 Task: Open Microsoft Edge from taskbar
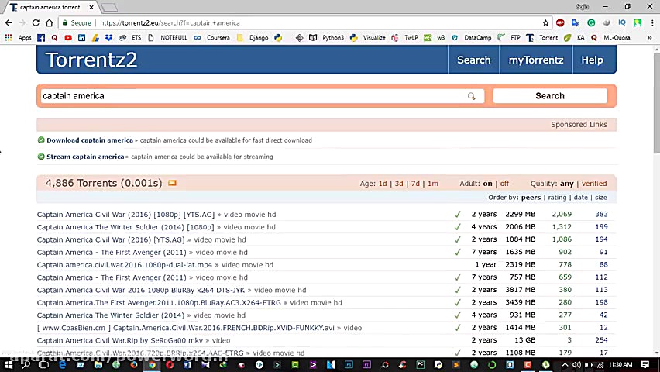[62, 365]
